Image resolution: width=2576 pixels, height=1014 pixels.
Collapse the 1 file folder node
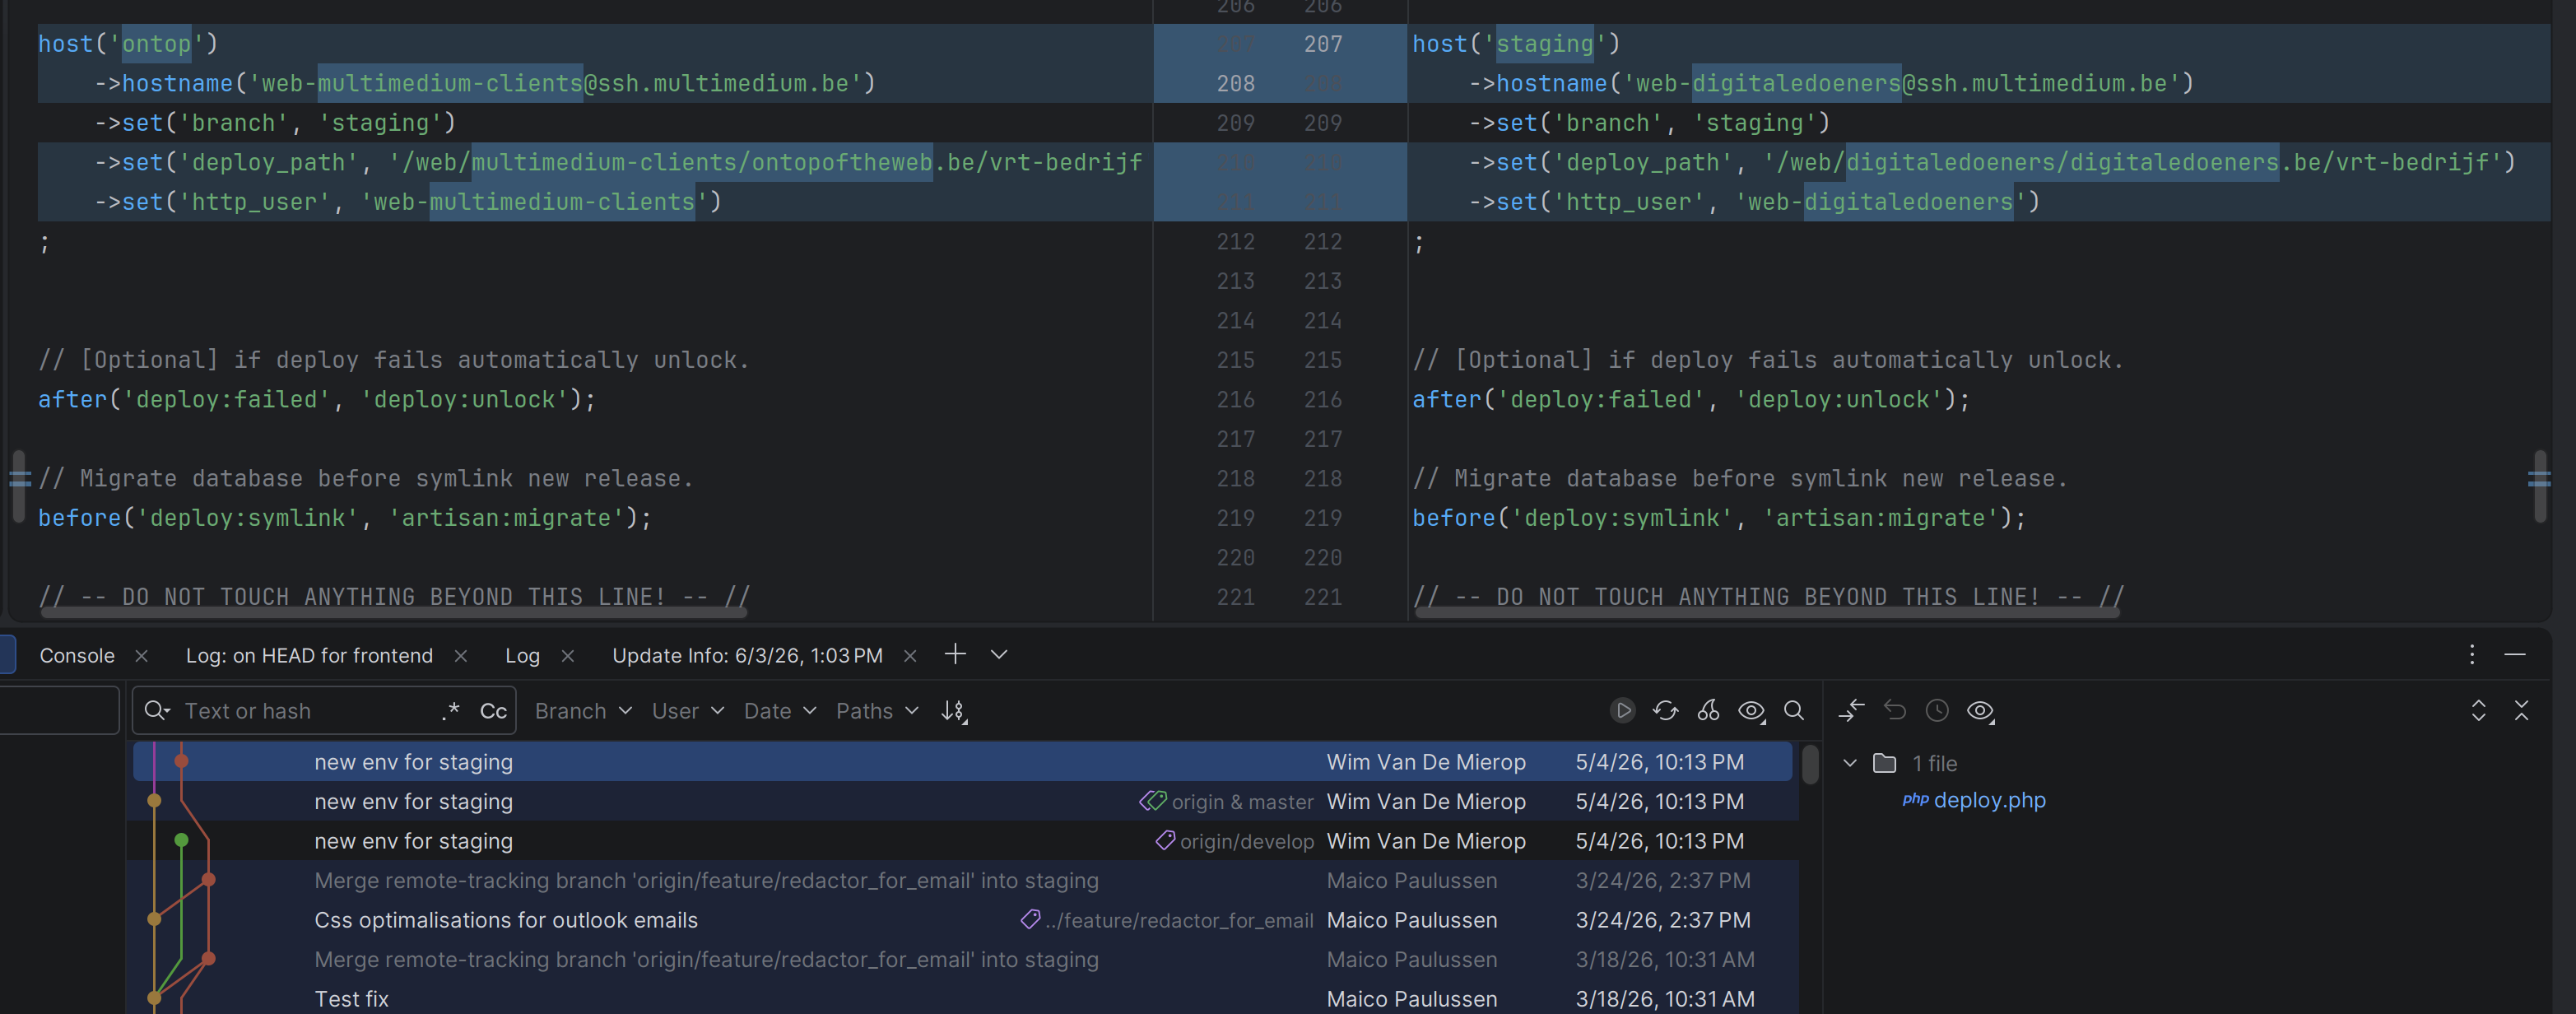1850,763
